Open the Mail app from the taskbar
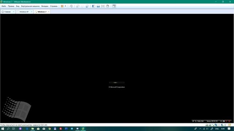The height and width of the screenshot is (131, 234). point(44,129)
